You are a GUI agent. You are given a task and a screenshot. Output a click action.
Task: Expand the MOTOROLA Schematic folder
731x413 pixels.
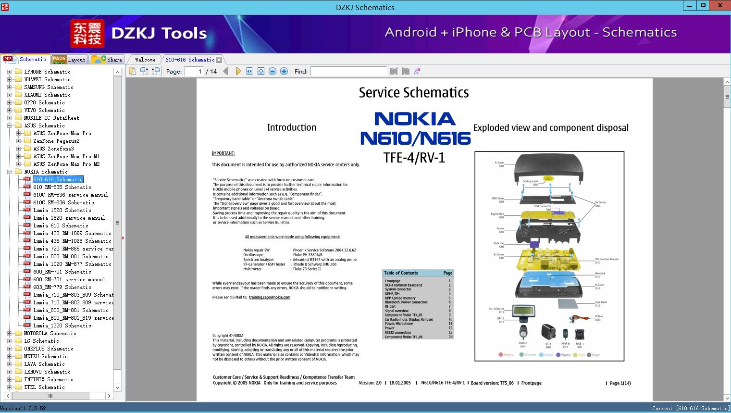[9, 333]
